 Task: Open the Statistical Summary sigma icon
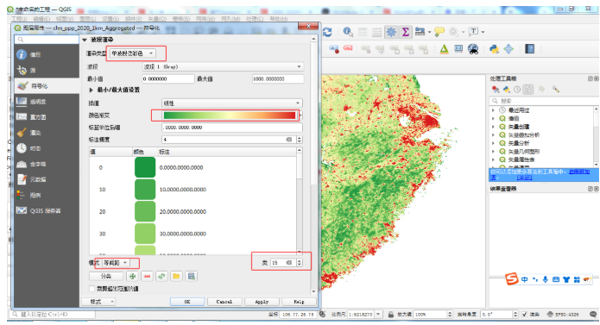pos(405,32)
